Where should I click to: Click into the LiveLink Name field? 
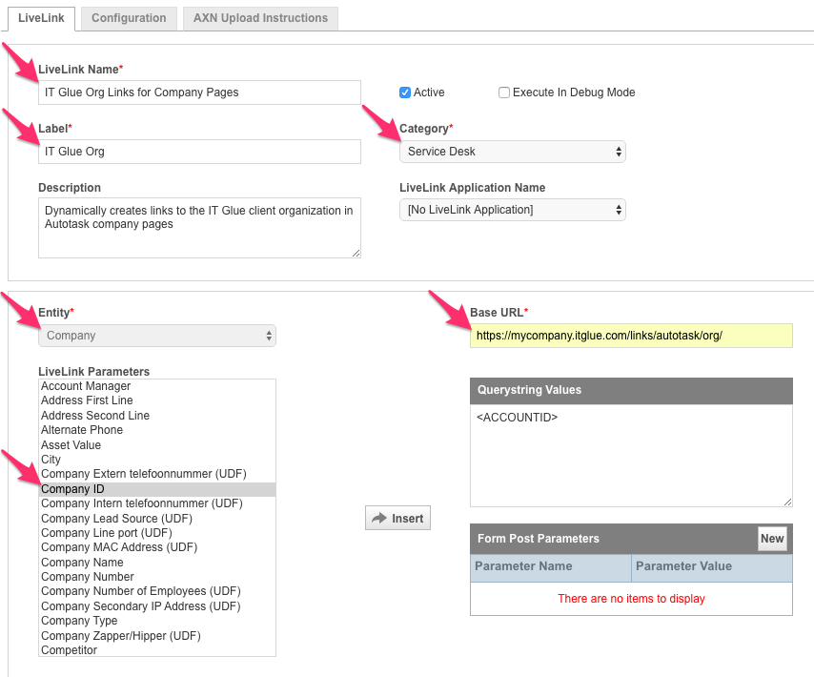[x=199, y=92]
